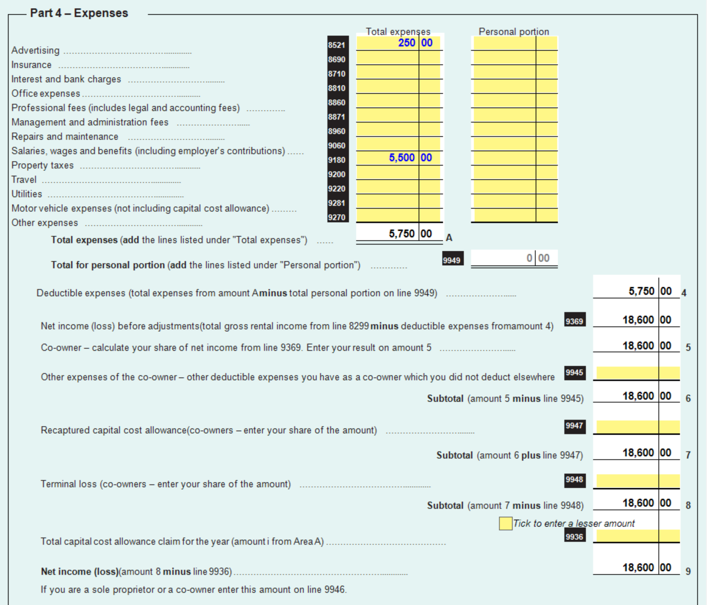The height and width of the screenshot is (605, 707).
Task: Select the line 9947 recaptured CCA field
Action: tap(638, 427)
